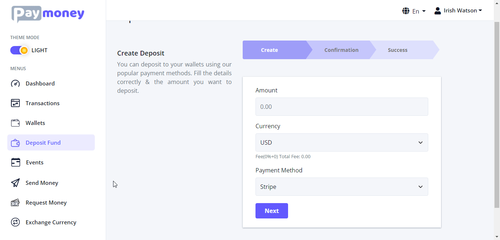Open the En language selector
The image size is (500, 240).
click(418, 11)
